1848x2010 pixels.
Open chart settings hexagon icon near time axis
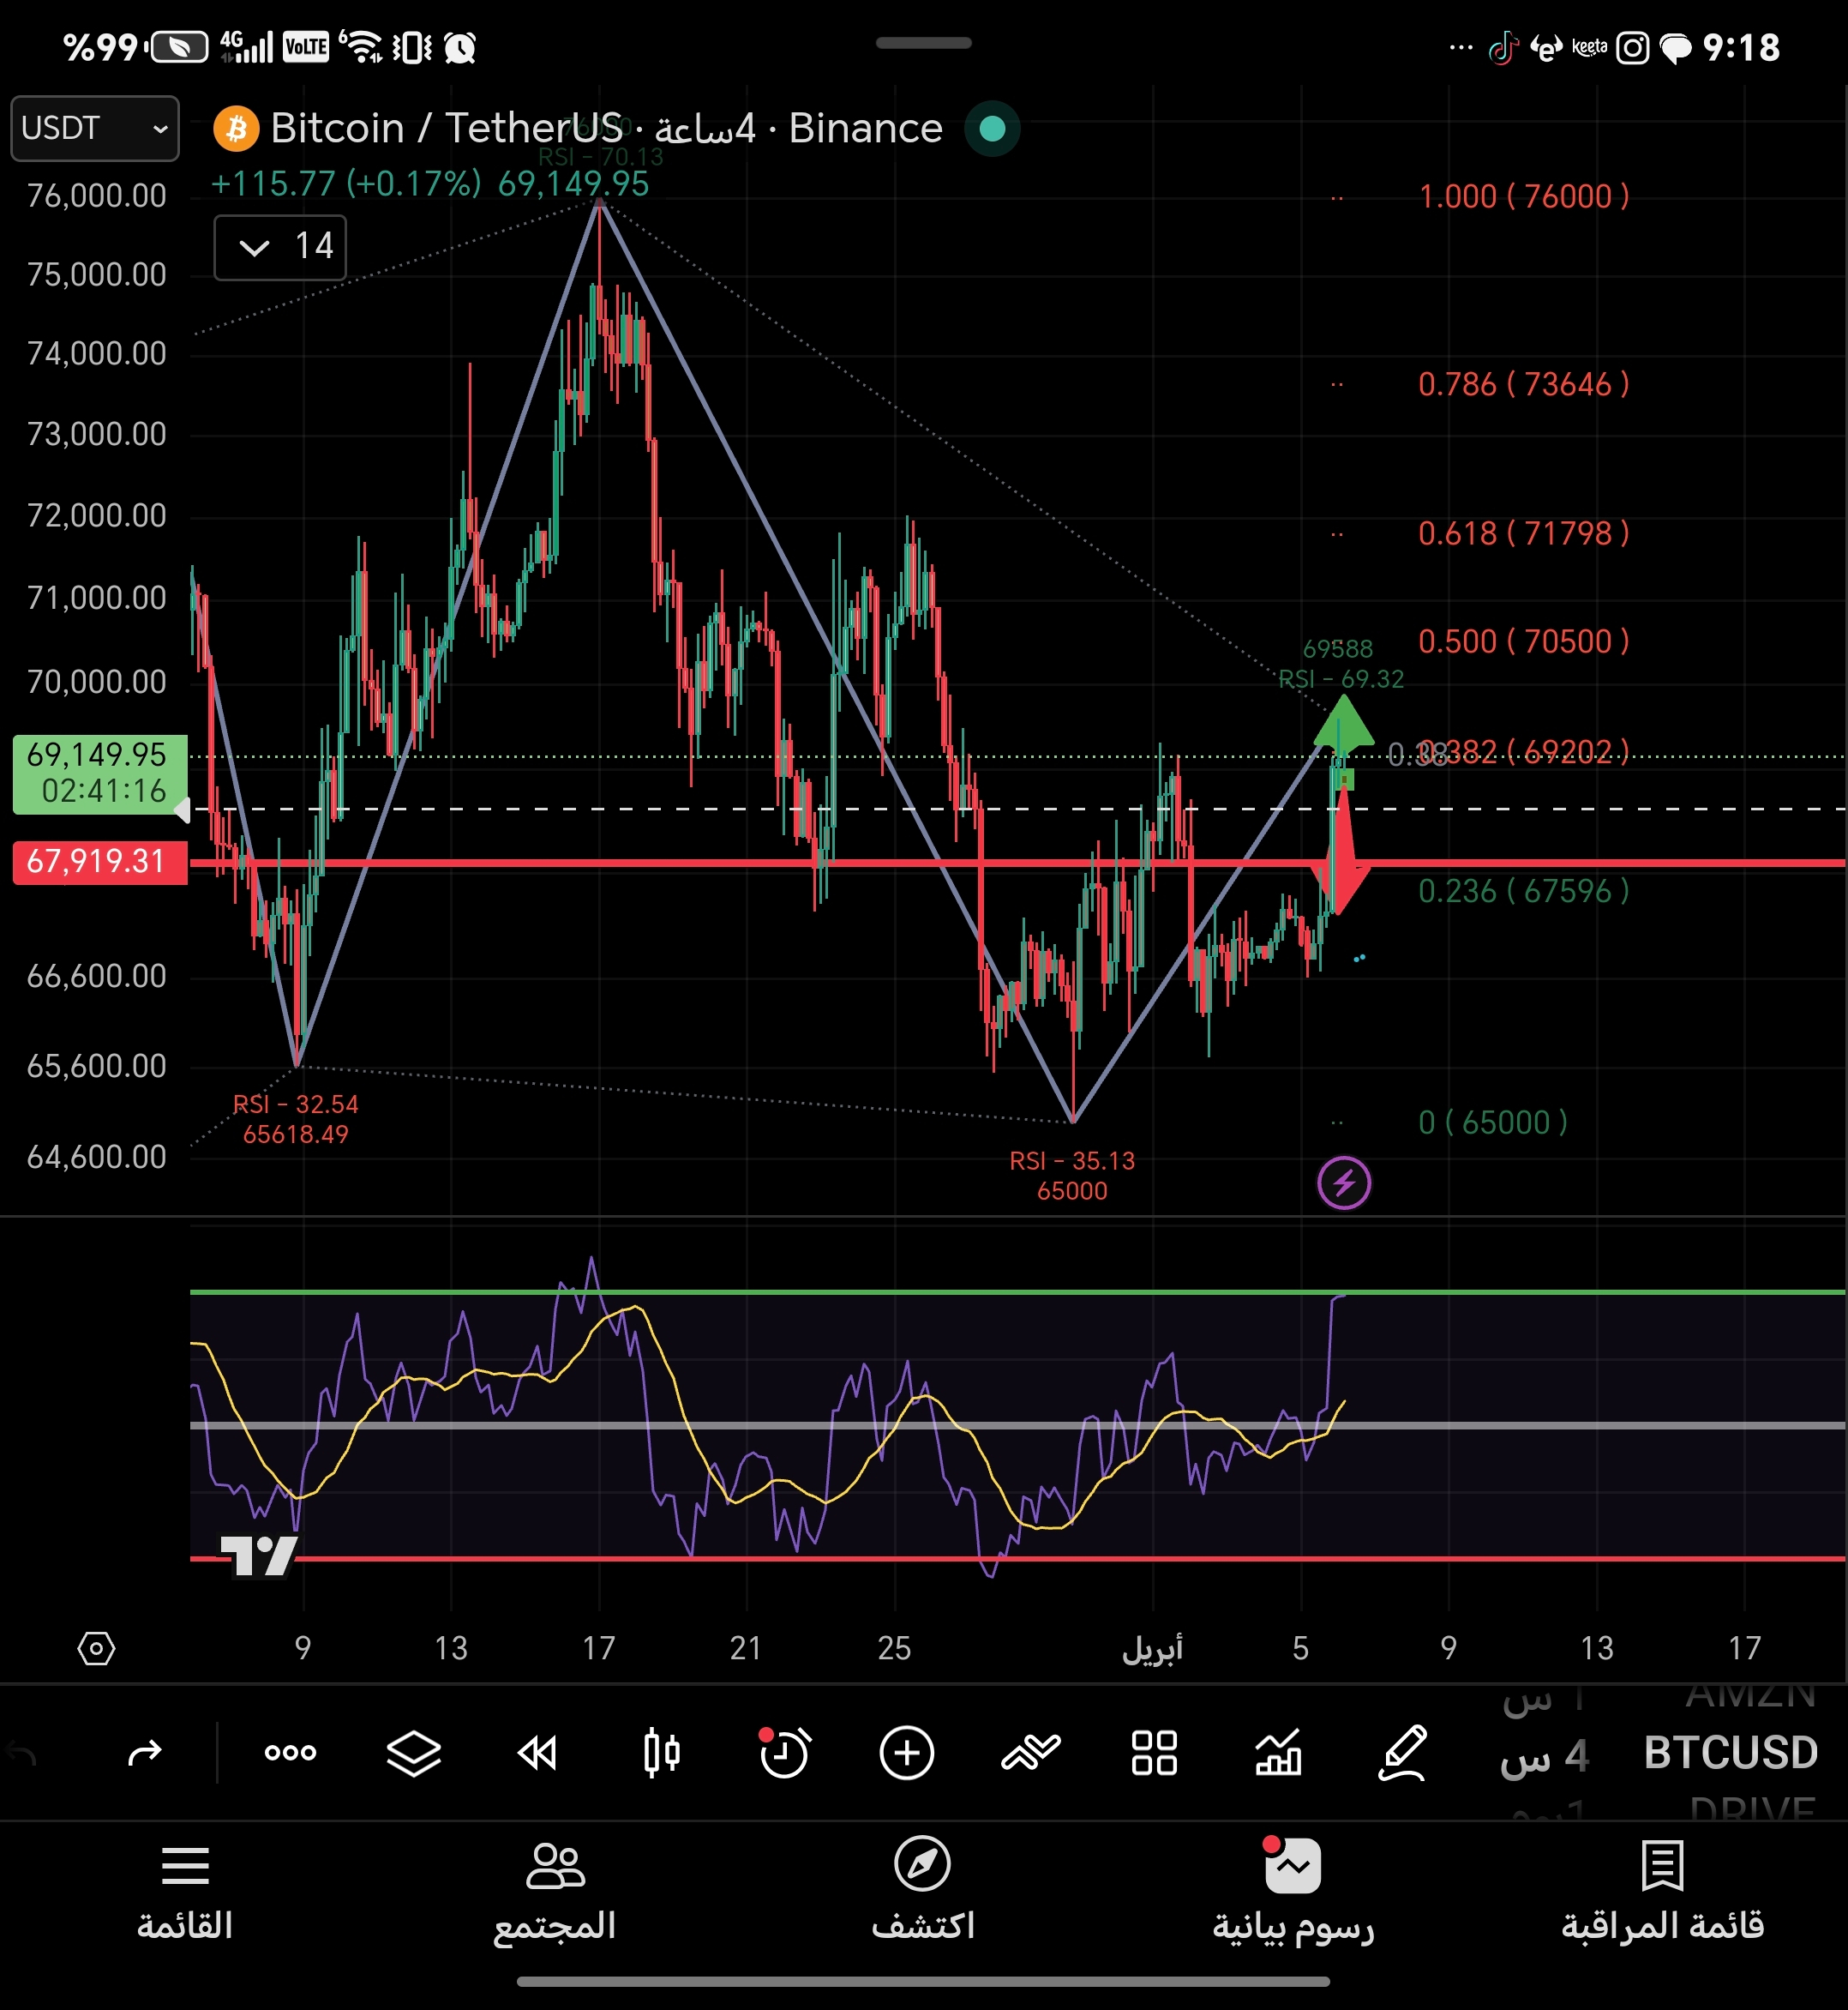tap(96, 1648)
